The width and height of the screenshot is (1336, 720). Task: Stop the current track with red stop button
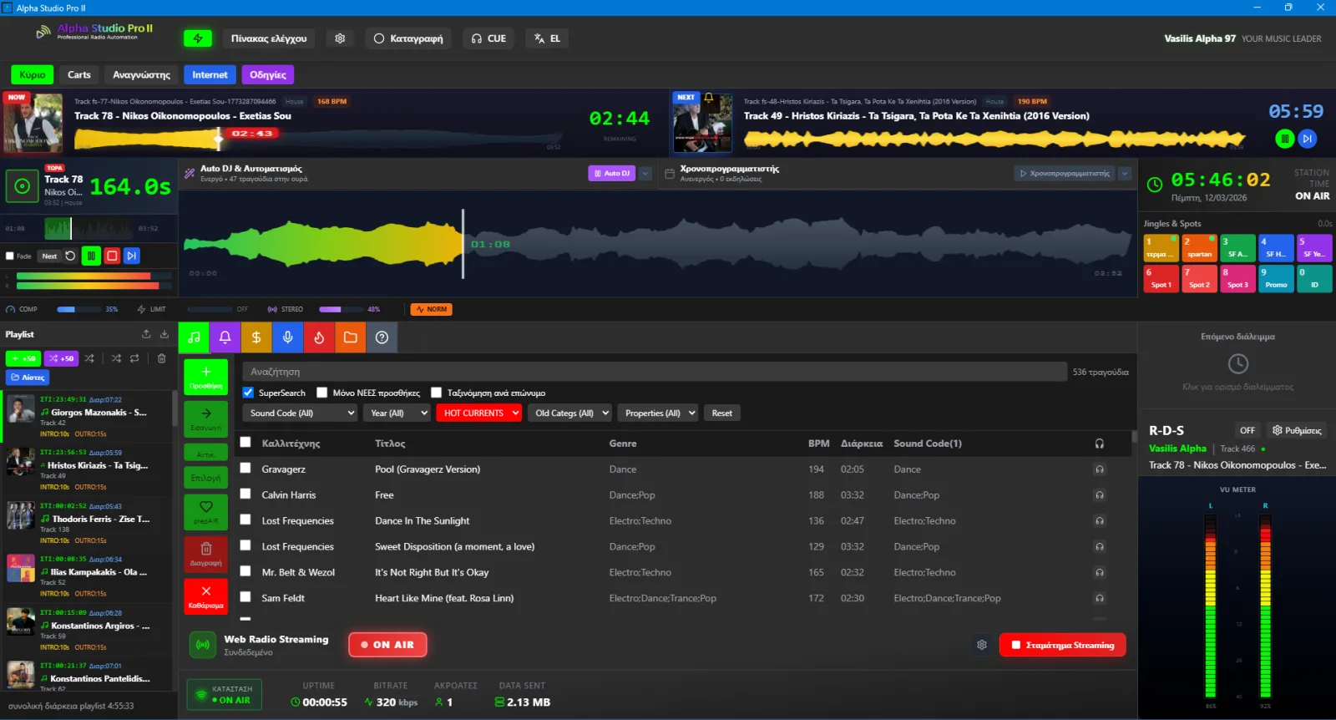coord(112,256)
